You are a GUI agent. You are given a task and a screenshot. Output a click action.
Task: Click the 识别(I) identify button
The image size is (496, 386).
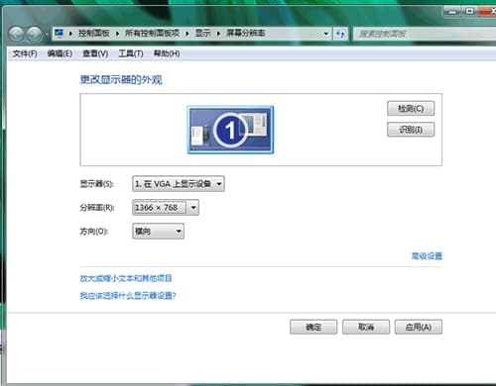411,130
